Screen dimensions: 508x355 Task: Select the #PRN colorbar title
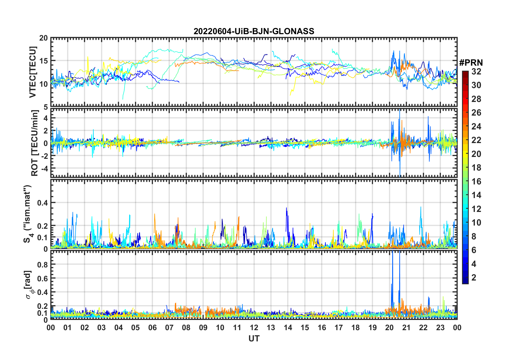pyautogui.click(x=471, y=62)
